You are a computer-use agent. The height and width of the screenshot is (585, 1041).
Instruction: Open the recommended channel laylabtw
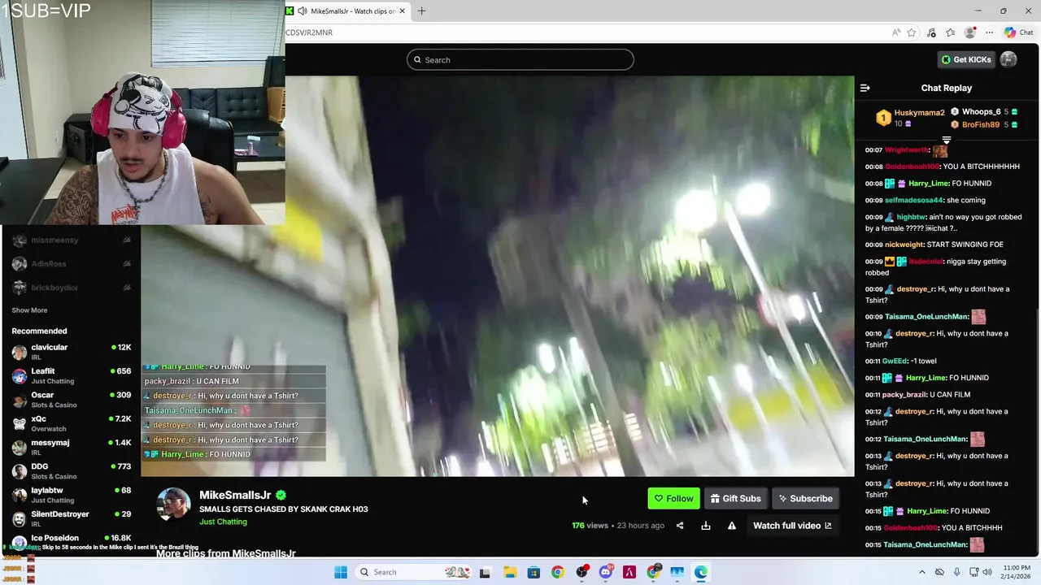71,495
